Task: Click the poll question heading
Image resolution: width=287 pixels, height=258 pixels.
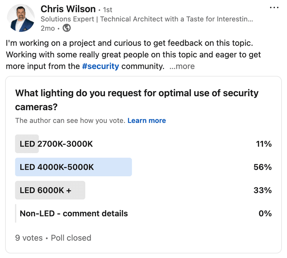Action: point(137,100)
